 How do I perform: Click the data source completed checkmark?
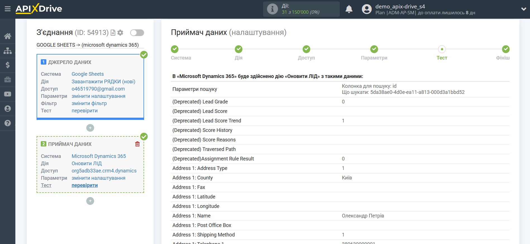[144, 55]
